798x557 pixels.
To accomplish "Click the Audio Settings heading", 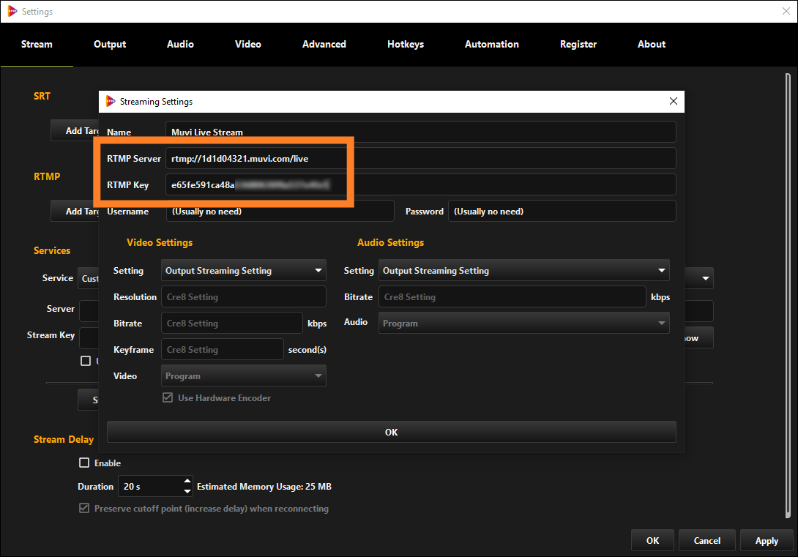I will pos(390,243).
